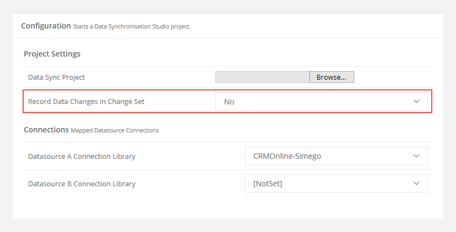Click the chevron arrow on the CRMOnline-Simego combo box

417,156
